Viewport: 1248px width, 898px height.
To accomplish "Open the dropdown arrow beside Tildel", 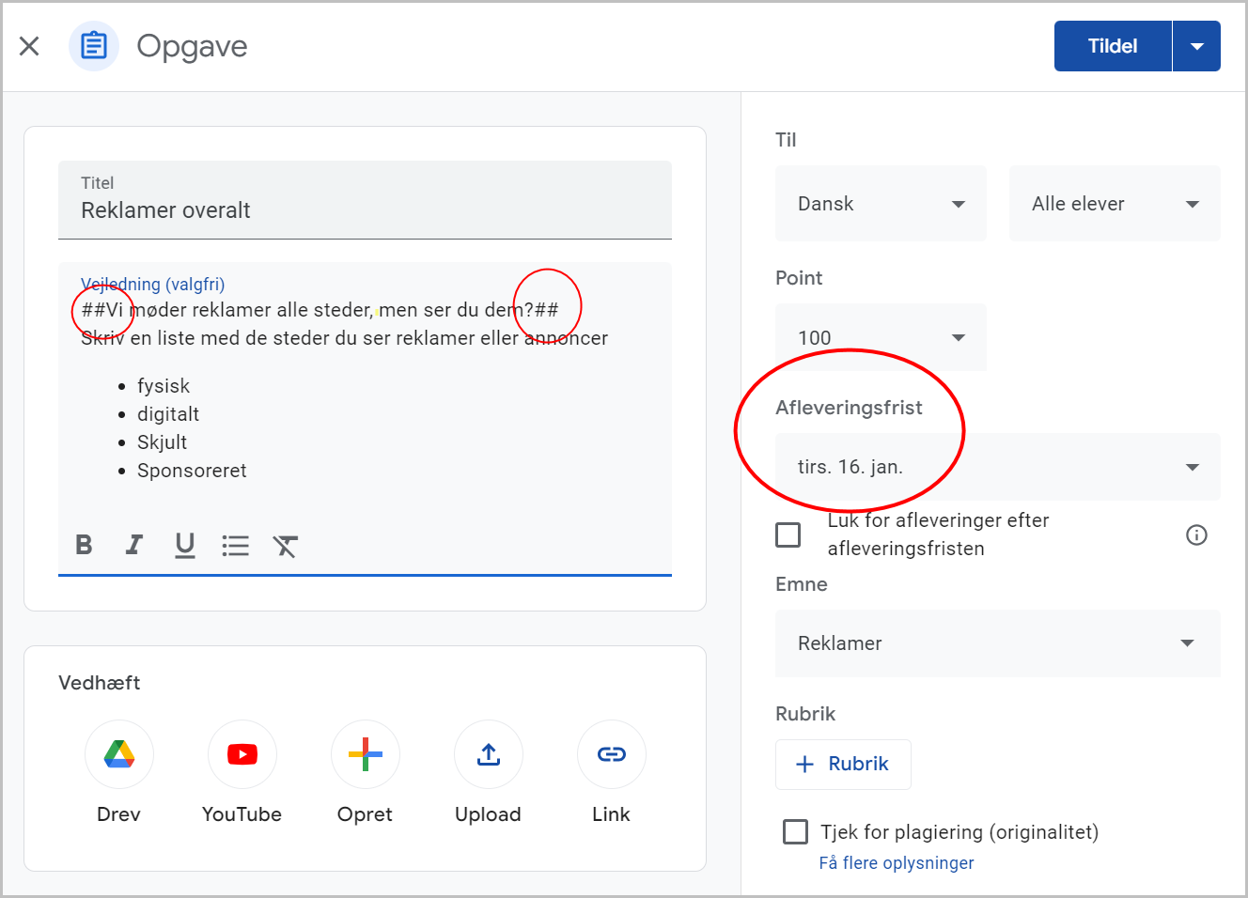I will coord(1197,46).
